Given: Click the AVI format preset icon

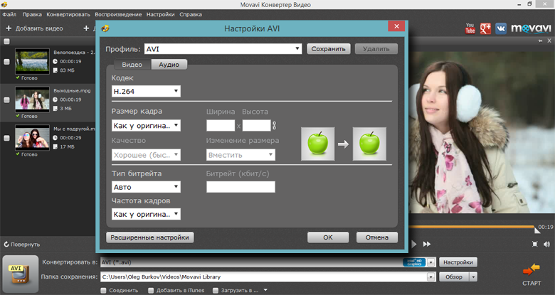Looking at the screenshot, I should (x=21, y=275).
